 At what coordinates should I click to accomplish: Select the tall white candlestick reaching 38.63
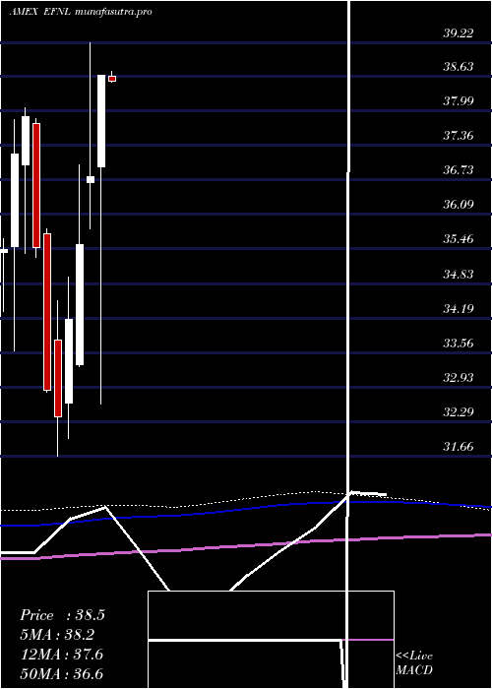[x=101, y=121]
